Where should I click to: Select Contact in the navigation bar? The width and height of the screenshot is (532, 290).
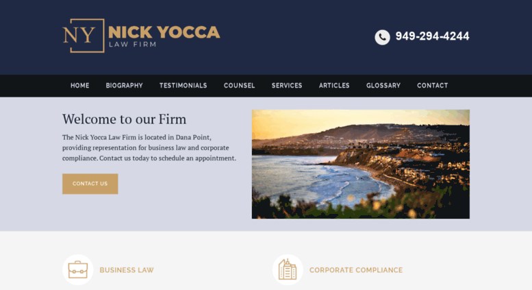pos(433,86)
